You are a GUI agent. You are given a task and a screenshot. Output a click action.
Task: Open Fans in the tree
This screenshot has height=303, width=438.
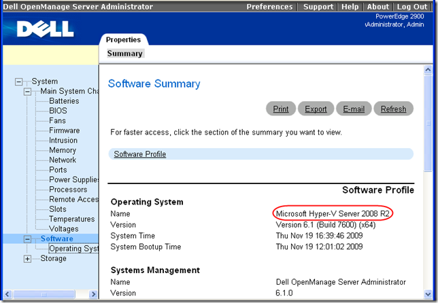(x=57, y=120)
